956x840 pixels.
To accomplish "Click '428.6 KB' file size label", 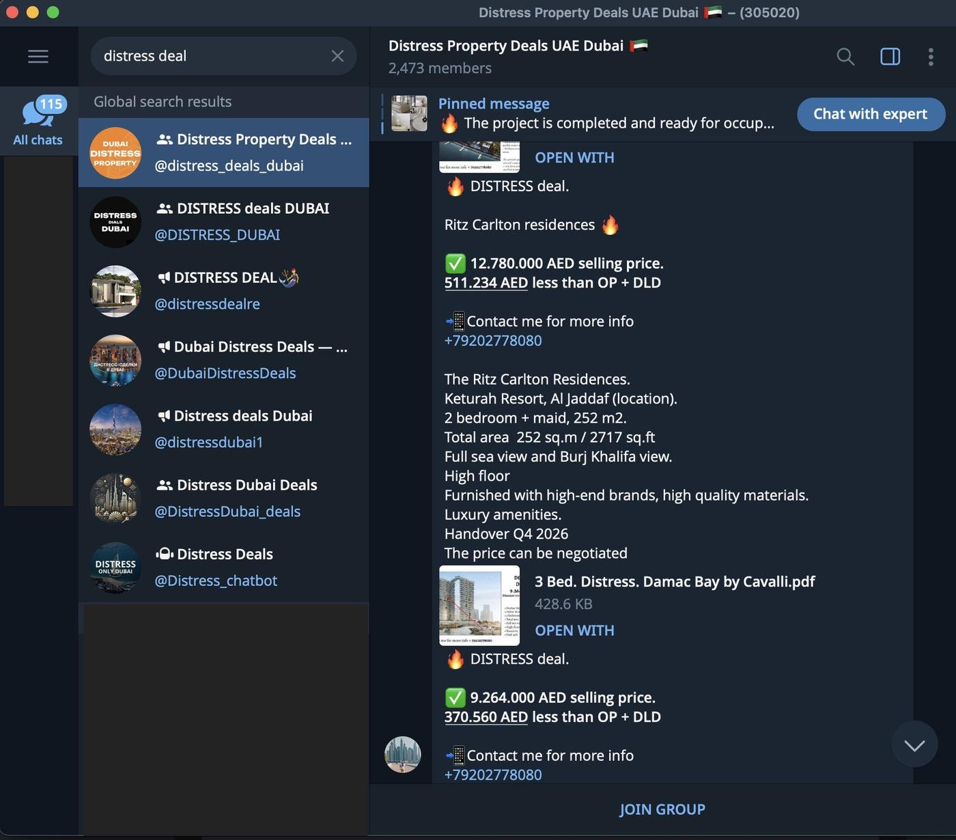I will click(563, 604).
